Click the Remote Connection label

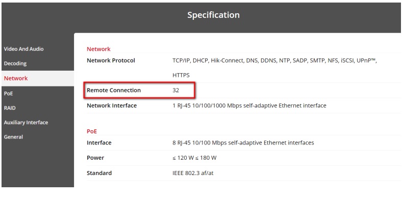pyautogui.click(x=114, y=90)
